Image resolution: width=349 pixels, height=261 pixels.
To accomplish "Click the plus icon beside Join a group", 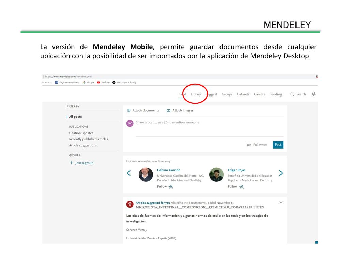I will click(71, 163).
